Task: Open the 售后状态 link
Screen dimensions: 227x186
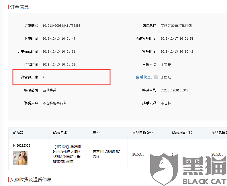Action: click(144, 77)
